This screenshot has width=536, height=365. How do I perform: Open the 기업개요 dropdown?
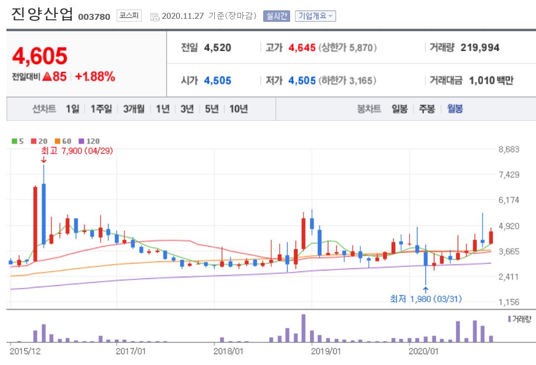pos(315,16)
